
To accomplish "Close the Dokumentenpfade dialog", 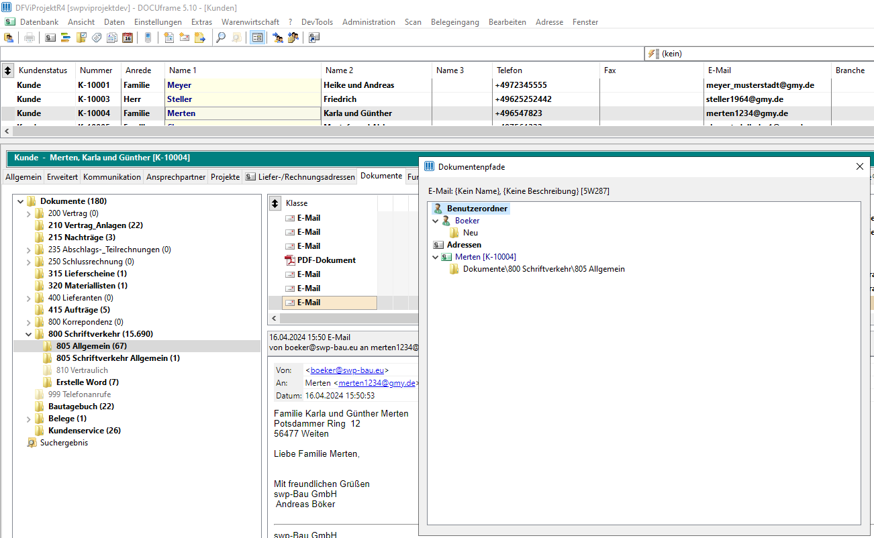I will [x=860, y=166].
